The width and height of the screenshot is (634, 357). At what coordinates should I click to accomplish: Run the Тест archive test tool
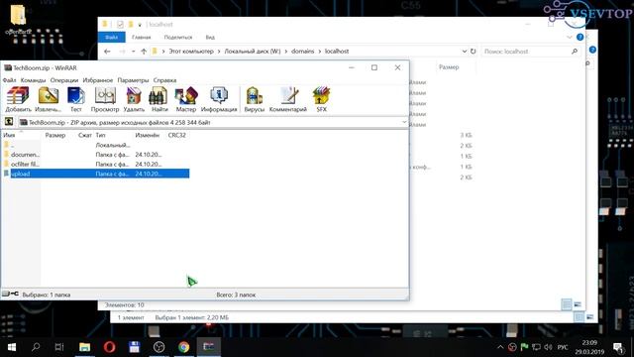pos(76,99)
